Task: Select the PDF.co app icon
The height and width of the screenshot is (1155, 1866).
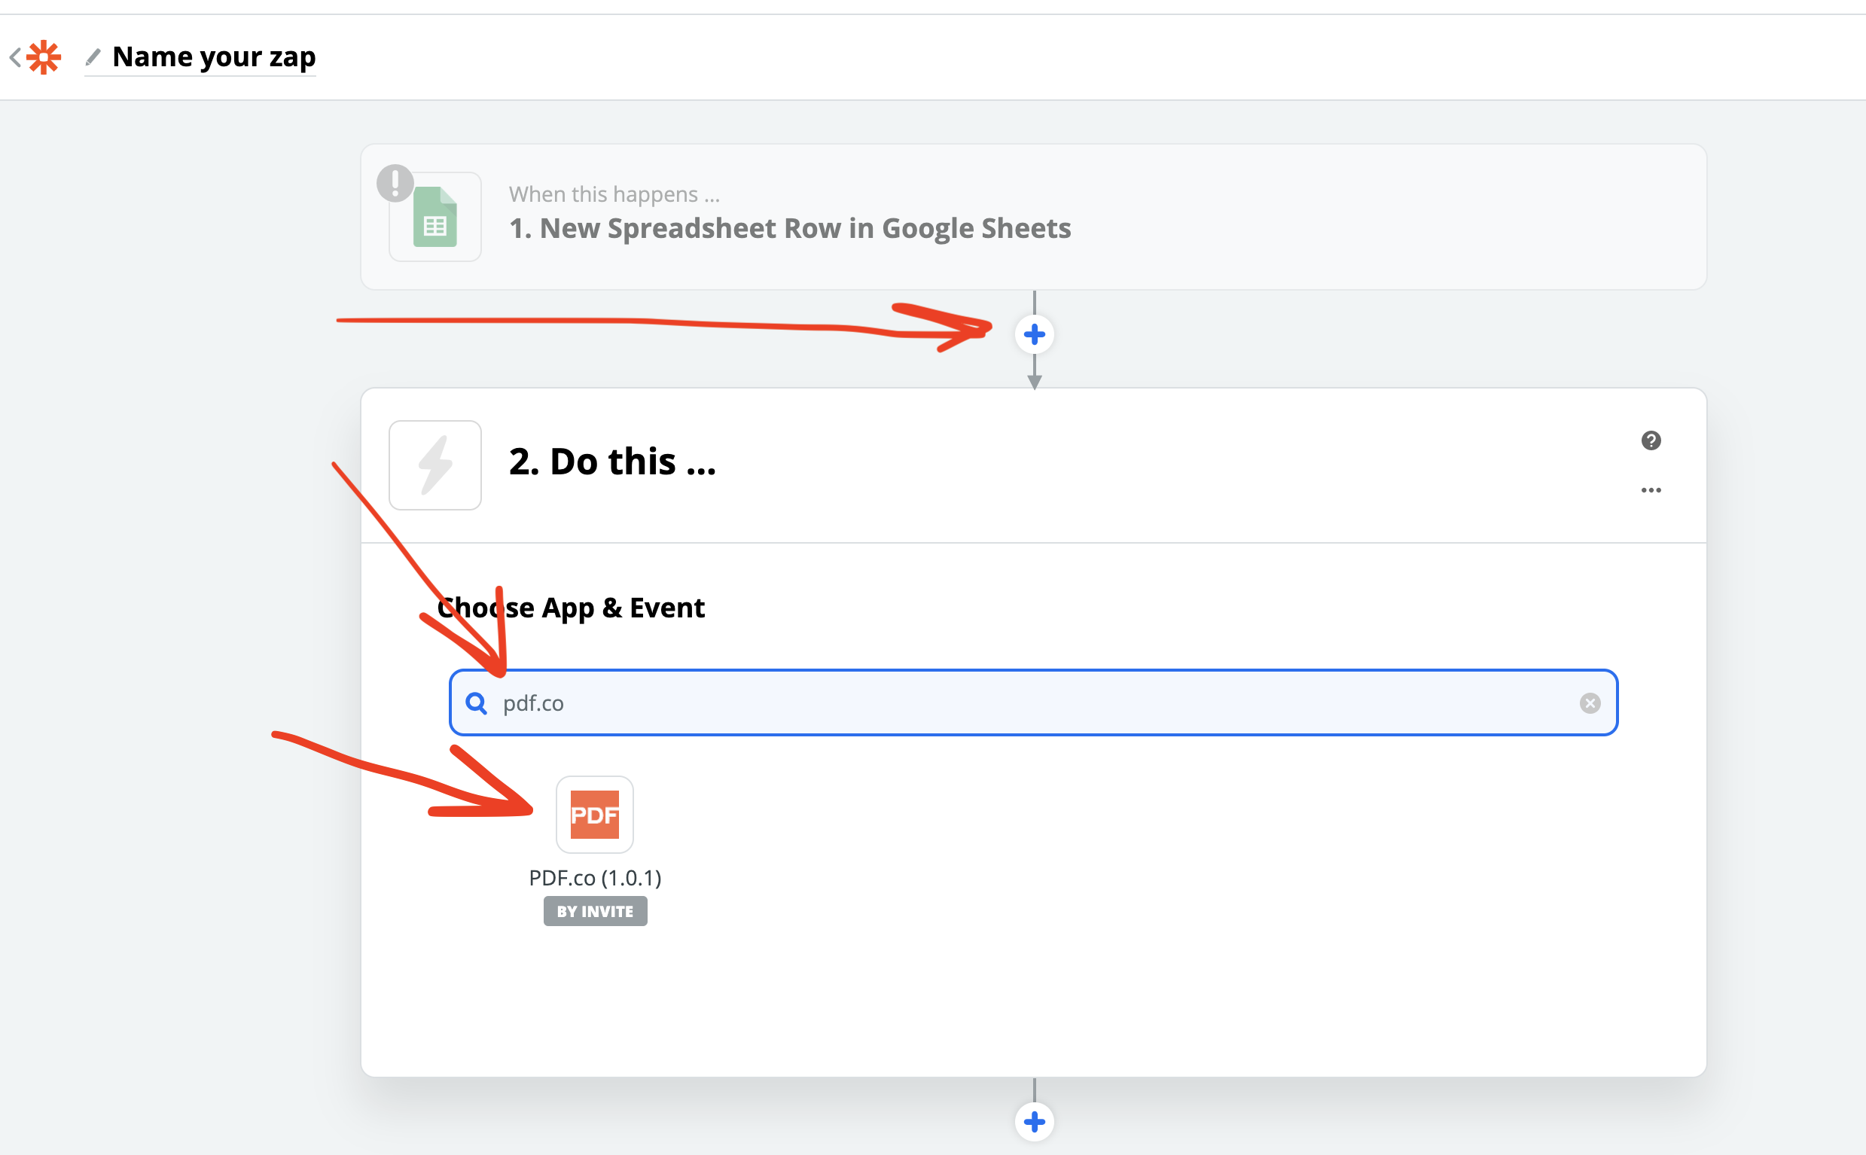Action: pos(595,815)
